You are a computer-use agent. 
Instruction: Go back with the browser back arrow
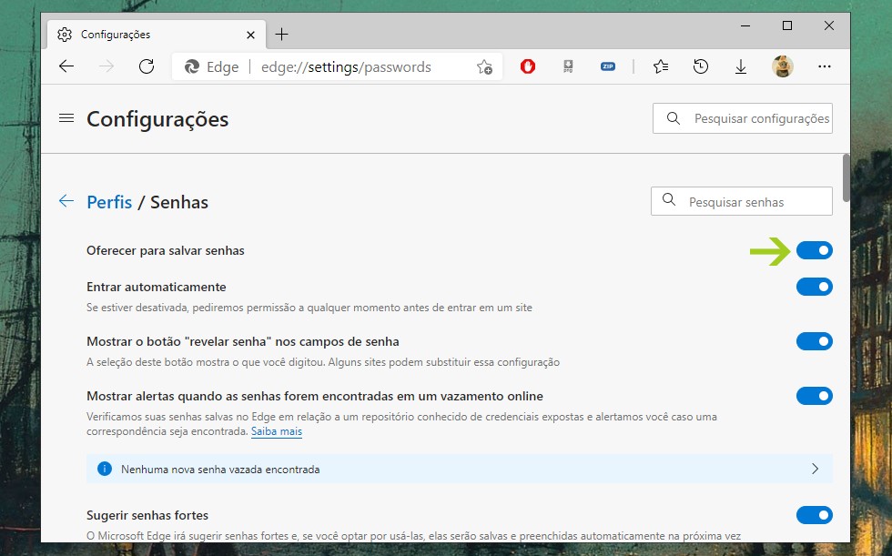66,66
